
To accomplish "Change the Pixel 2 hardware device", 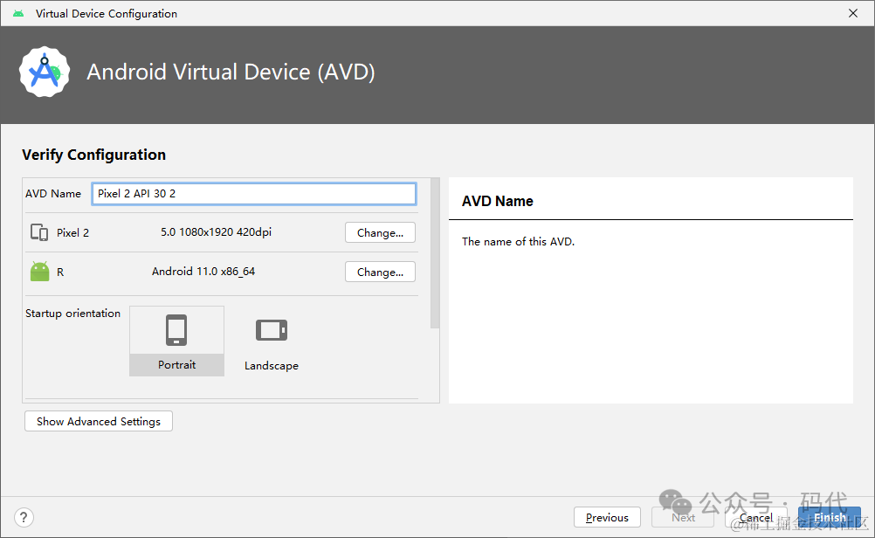I will coord(380,232).
